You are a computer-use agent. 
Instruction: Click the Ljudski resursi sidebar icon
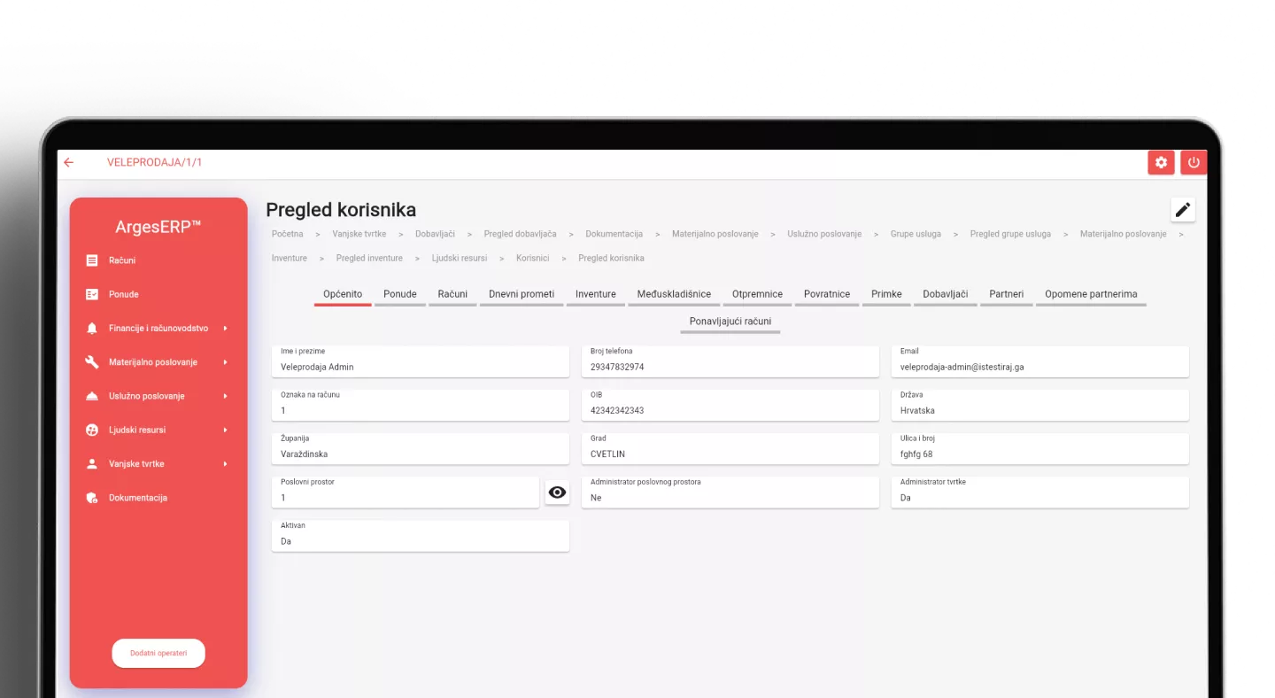(92, 430)
